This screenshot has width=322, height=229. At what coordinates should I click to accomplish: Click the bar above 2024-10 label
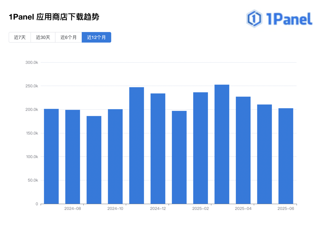115,157
